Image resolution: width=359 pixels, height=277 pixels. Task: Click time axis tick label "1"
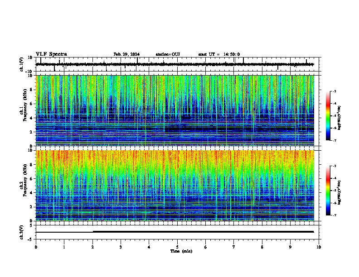(x=64, y=247)
